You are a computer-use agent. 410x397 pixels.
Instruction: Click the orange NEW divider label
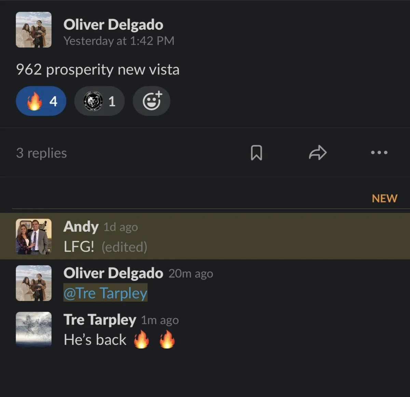pyautogui.click(x=384, y=198)
